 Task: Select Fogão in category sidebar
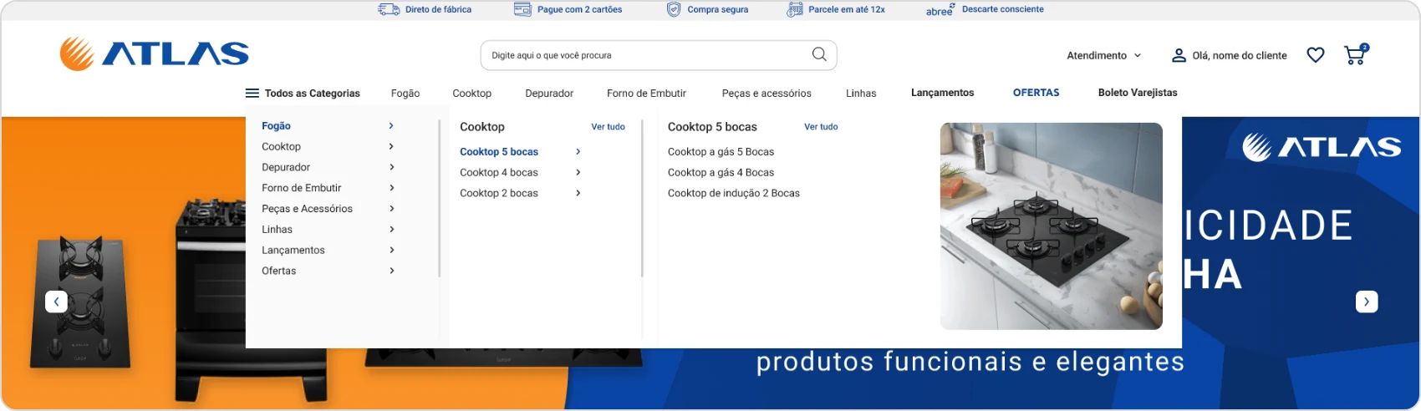[x=276, y=126]
